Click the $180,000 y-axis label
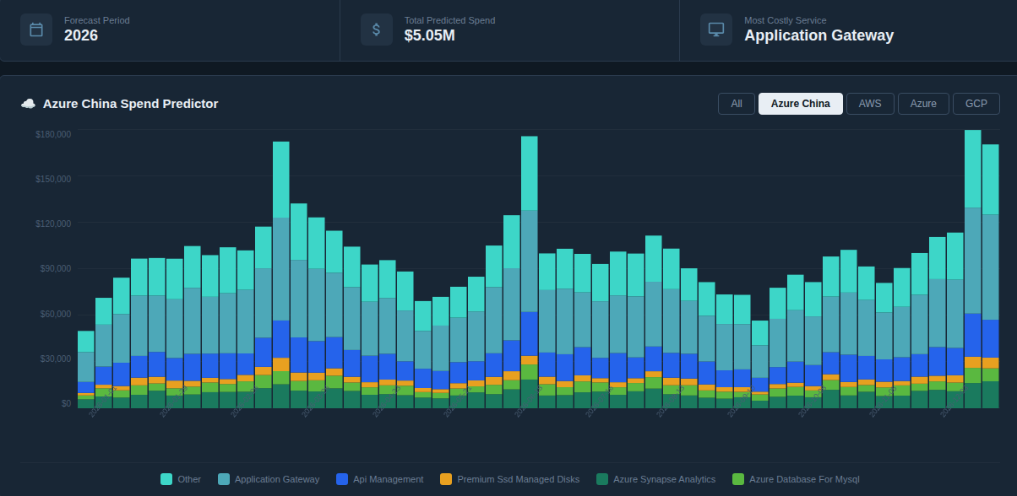Viewport: 1017px width, 496px height. coord(53,134)
